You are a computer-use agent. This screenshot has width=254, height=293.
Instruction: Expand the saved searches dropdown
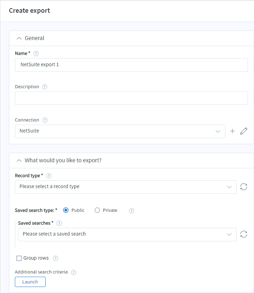coord(127,234)
